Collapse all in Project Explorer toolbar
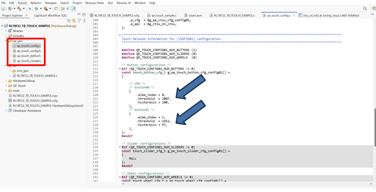 pos(69,21)
